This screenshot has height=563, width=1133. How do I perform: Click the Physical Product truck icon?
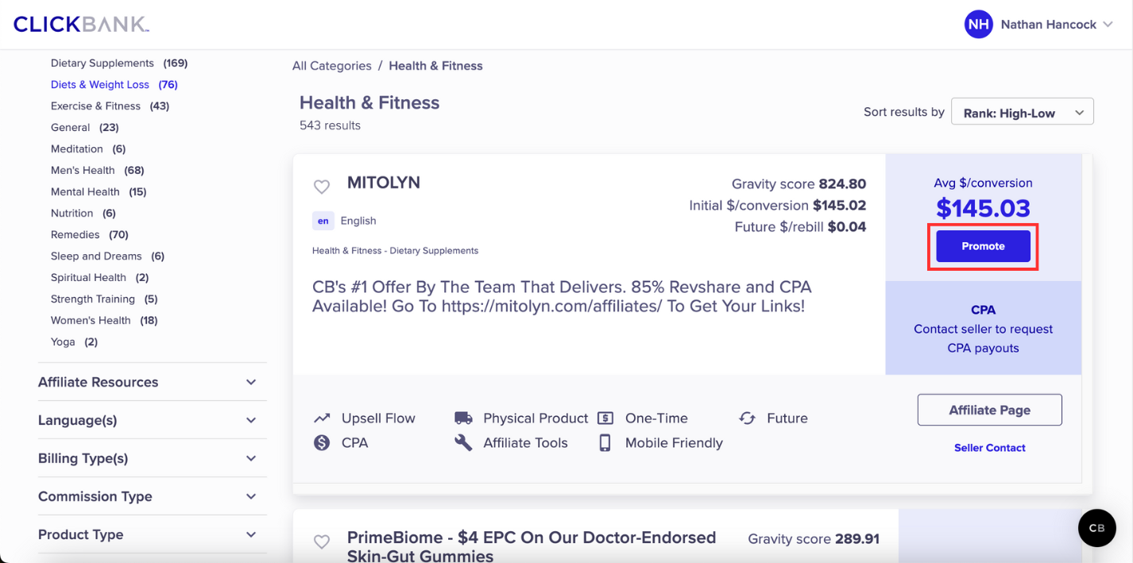tap(463, 418)
